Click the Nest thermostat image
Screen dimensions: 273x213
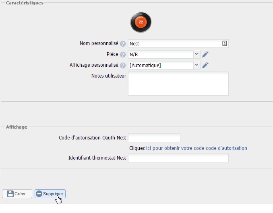tap(141, 22)
